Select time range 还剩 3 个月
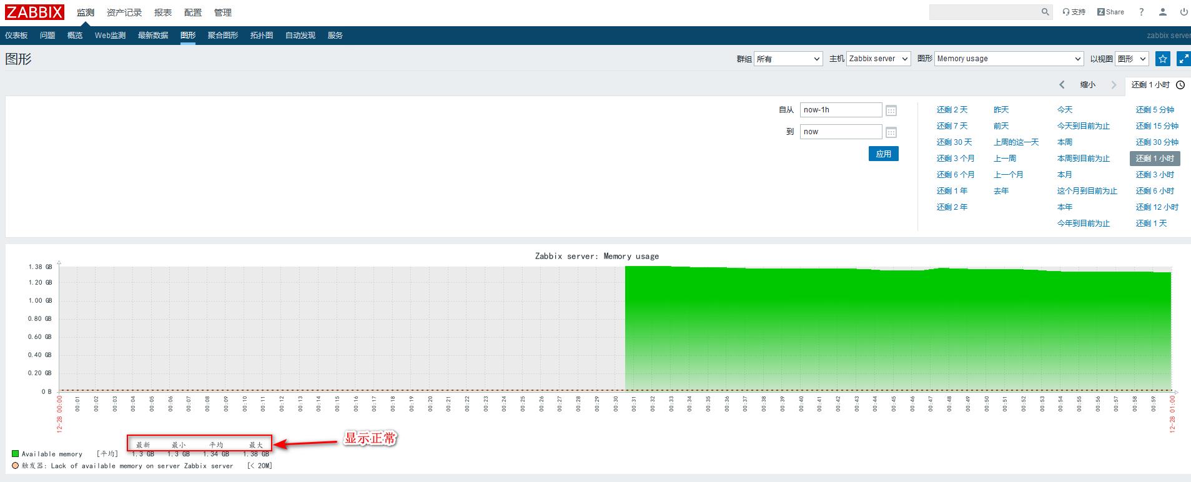Screen dimensions: 1191x482 (x=956, y=158)
